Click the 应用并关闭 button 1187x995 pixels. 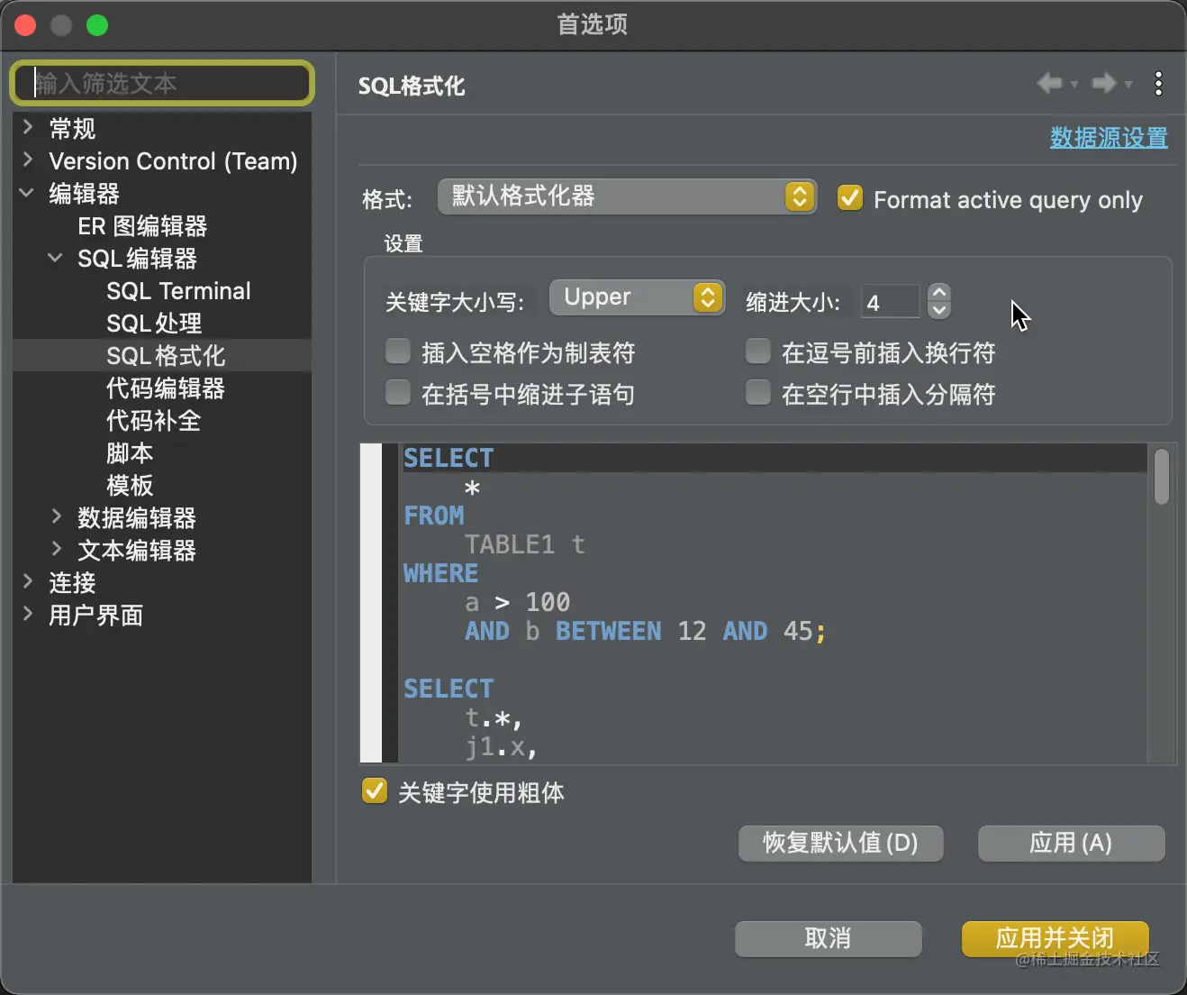[x=1055, y=939]
